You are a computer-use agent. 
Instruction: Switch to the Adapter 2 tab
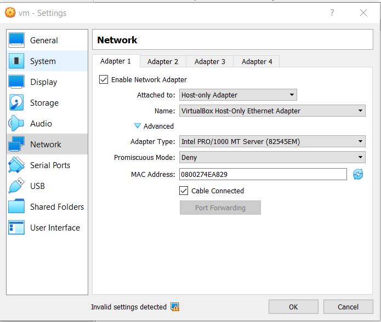[163, 62]
